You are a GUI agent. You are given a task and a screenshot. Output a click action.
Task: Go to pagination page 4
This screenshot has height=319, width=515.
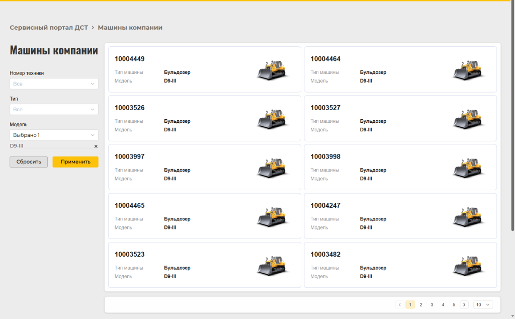pyautogui.click(x=443, y=304)
